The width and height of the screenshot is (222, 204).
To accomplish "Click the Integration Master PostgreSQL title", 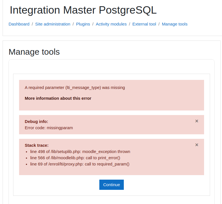I will point(83,10).
